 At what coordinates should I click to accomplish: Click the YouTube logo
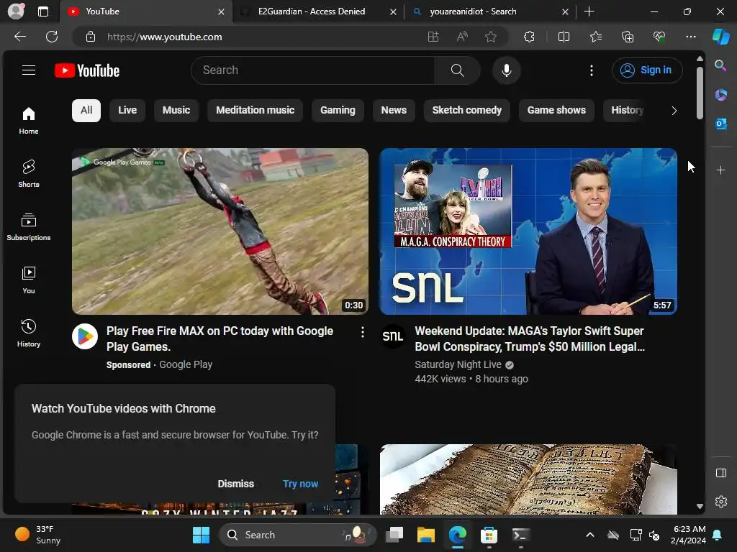[x=87, y=70]
